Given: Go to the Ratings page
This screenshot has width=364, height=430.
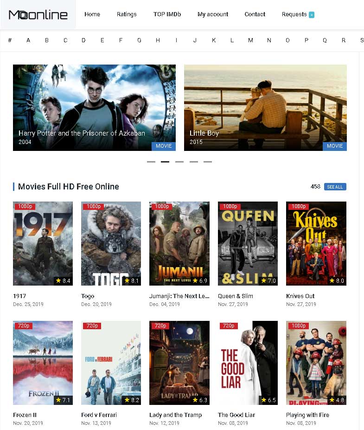Looking at the screenshot, I should [127, 14].
